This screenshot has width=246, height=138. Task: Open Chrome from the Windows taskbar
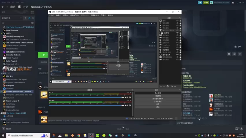[79, 135]
